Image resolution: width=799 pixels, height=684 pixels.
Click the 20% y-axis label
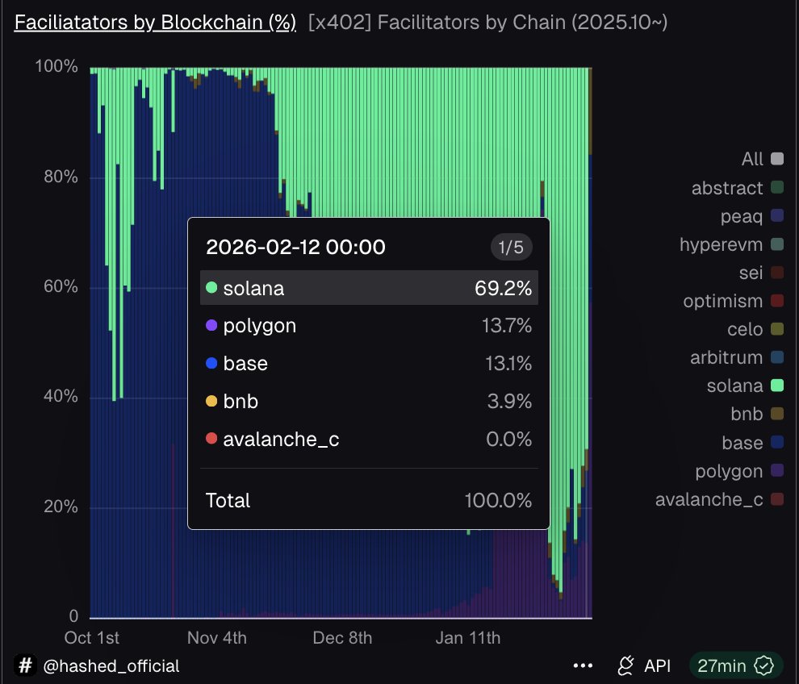[x=61, y=507]
